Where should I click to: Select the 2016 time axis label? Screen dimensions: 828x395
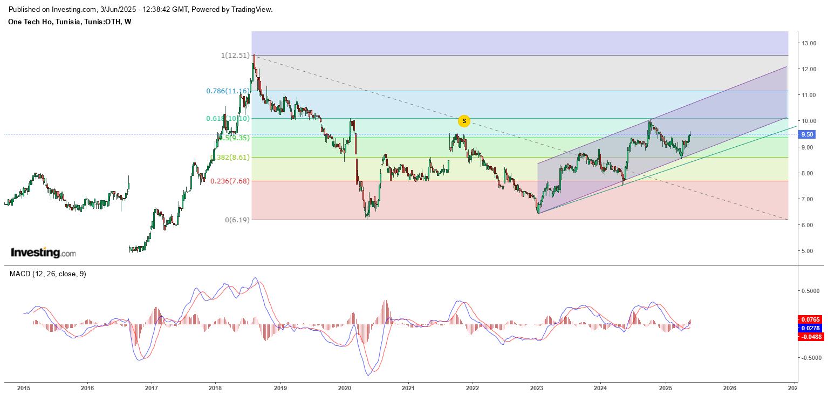pyautogui.click(x=87, y=388)
